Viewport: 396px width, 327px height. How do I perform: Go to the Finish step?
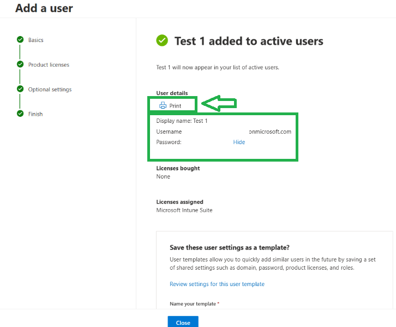click(x=35, y=114)
